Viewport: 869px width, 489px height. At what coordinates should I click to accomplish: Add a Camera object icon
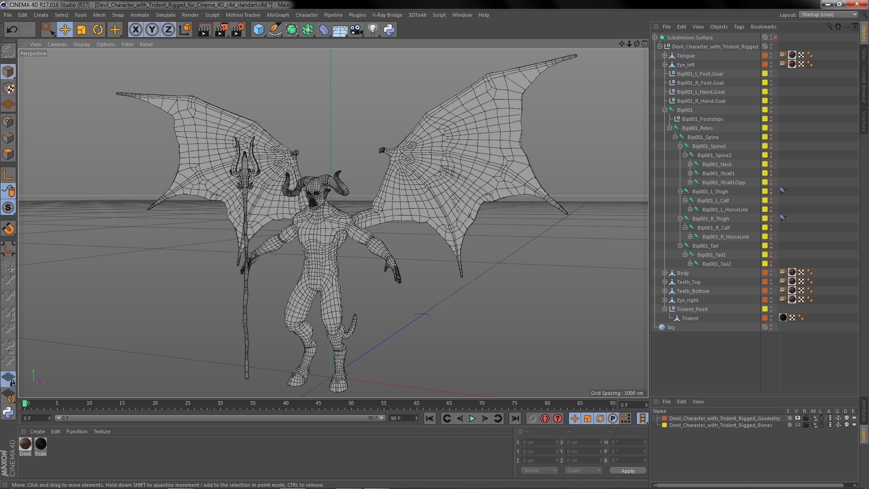coord(356,30)
